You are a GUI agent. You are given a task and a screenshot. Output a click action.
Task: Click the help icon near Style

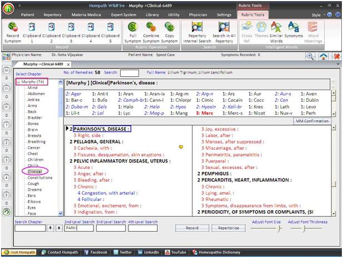pos(330,14)
